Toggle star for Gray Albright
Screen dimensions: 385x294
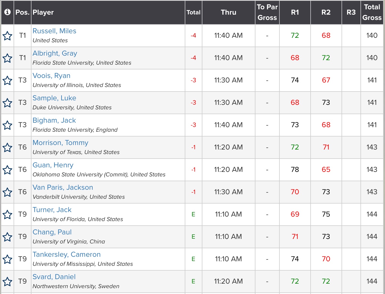7,58
